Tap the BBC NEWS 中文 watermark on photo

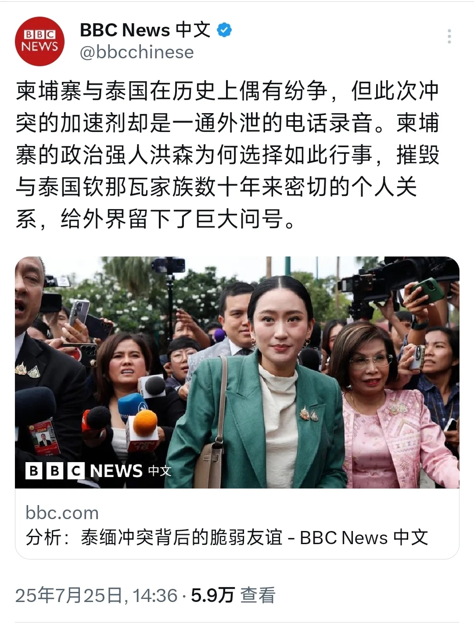(98, 471)
